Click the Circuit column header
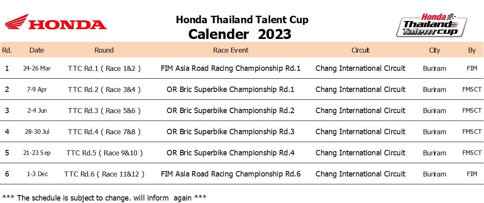The width and height of the screenshot is (484, 203). [x=360, y=50]
